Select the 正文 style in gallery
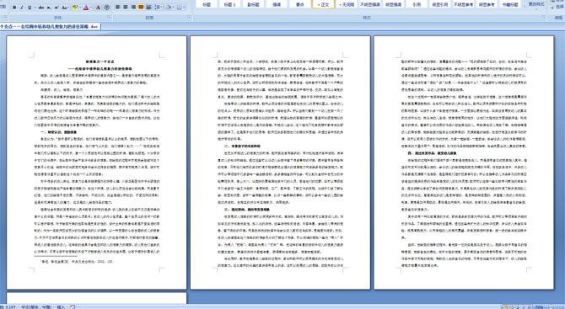The image size is (565, 309). pyautogui.click(x=323, y=4)
